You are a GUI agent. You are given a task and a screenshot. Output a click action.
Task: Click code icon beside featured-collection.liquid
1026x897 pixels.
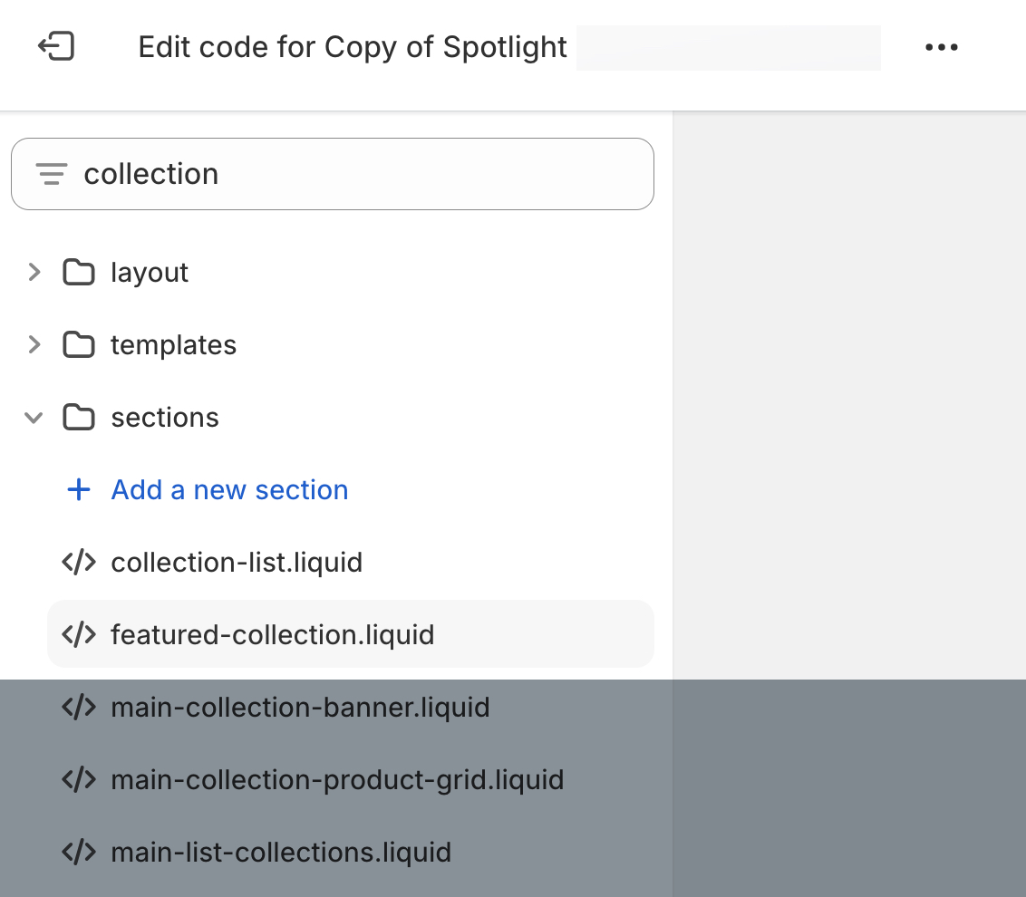pyautogui.click(x=79, y=634)
